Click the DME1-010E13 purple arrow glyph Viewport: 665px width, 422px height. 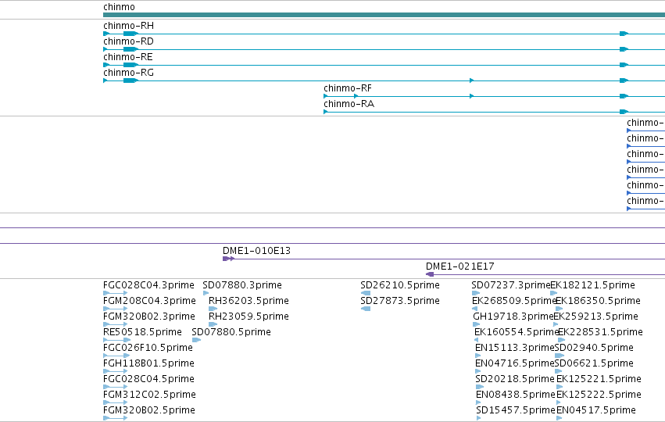229,259
